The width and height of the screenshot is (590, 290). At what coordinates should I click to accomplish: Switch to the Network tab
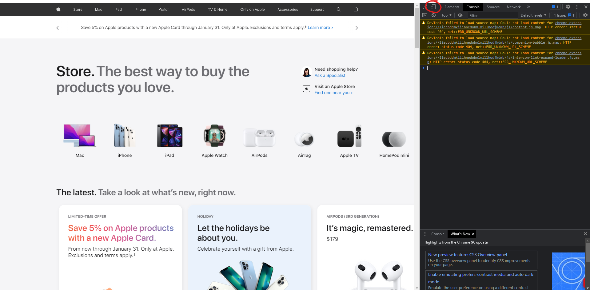tap(514, 7)
